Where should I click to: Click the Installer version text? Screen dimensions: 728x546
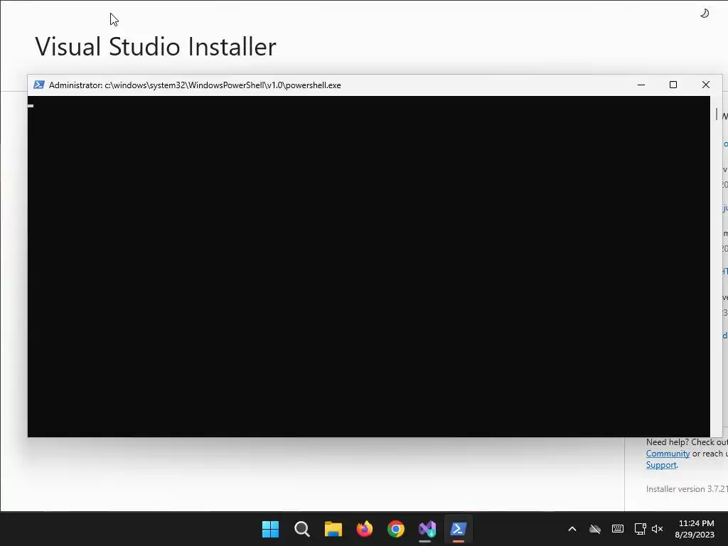coord(687,489)
